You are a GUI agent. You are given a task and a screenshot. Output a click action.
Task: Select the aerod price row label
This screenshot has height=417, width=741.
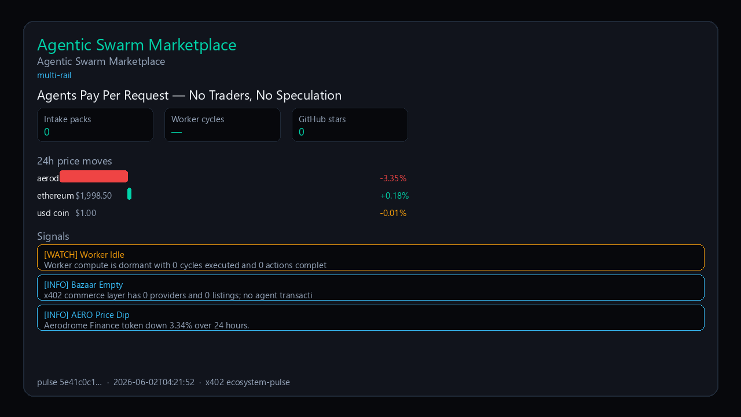click(x=48, y=178)
